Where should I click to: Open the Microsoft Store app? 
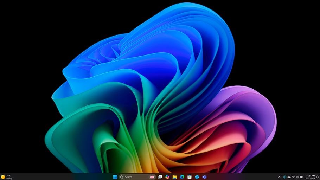click(x=190, y=177)
